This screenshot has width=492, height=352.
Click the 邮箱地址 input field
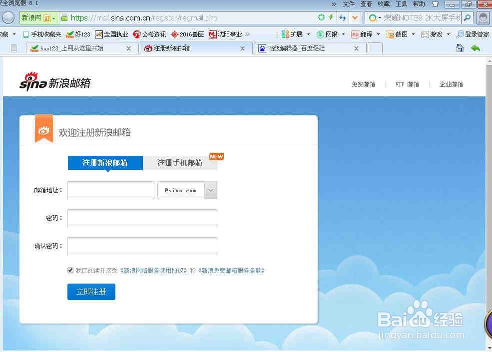pos(111,190)
